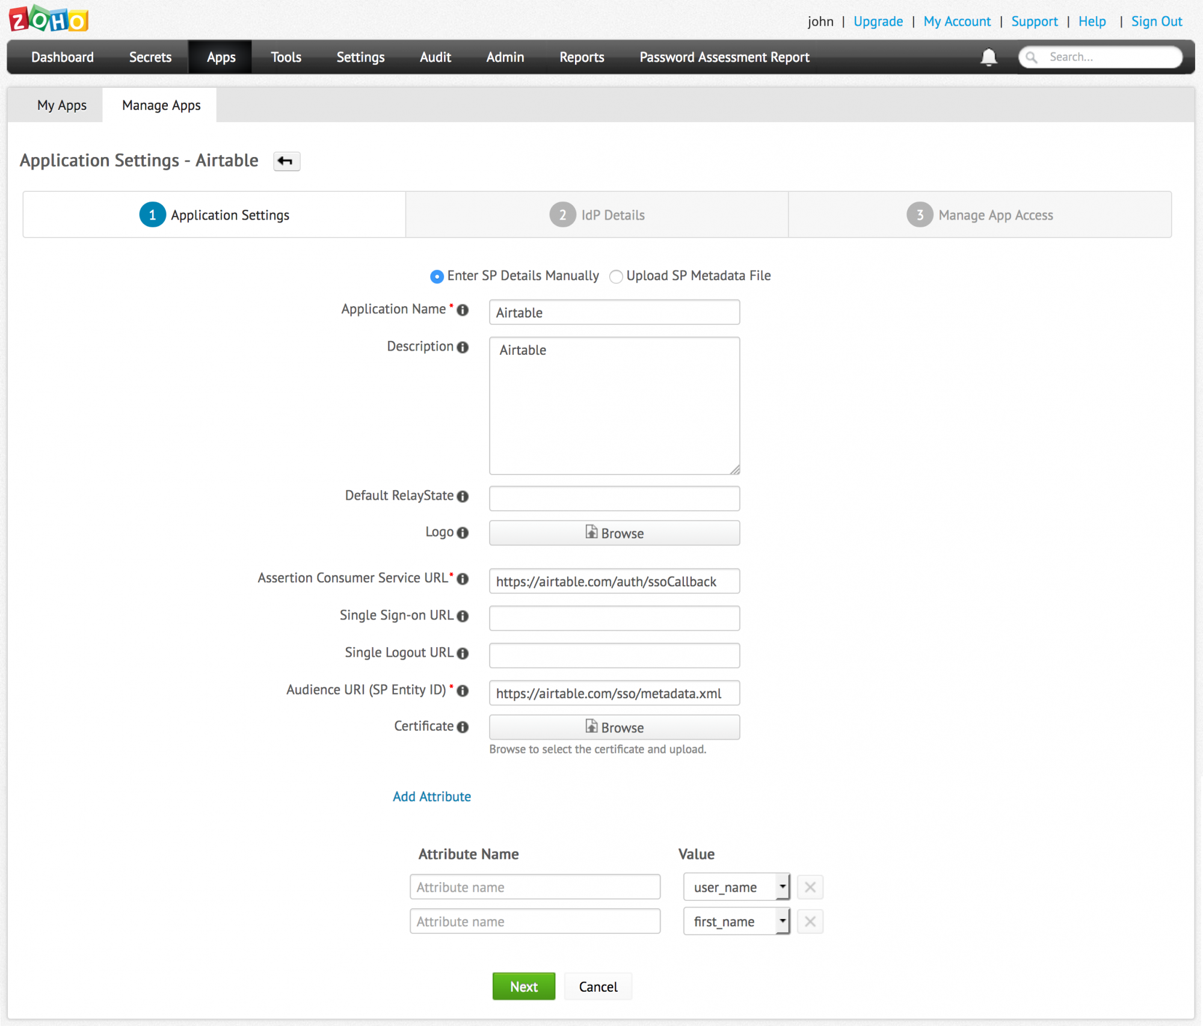Choose Upload SP Metadata File radio button

(x=615, y=277)
